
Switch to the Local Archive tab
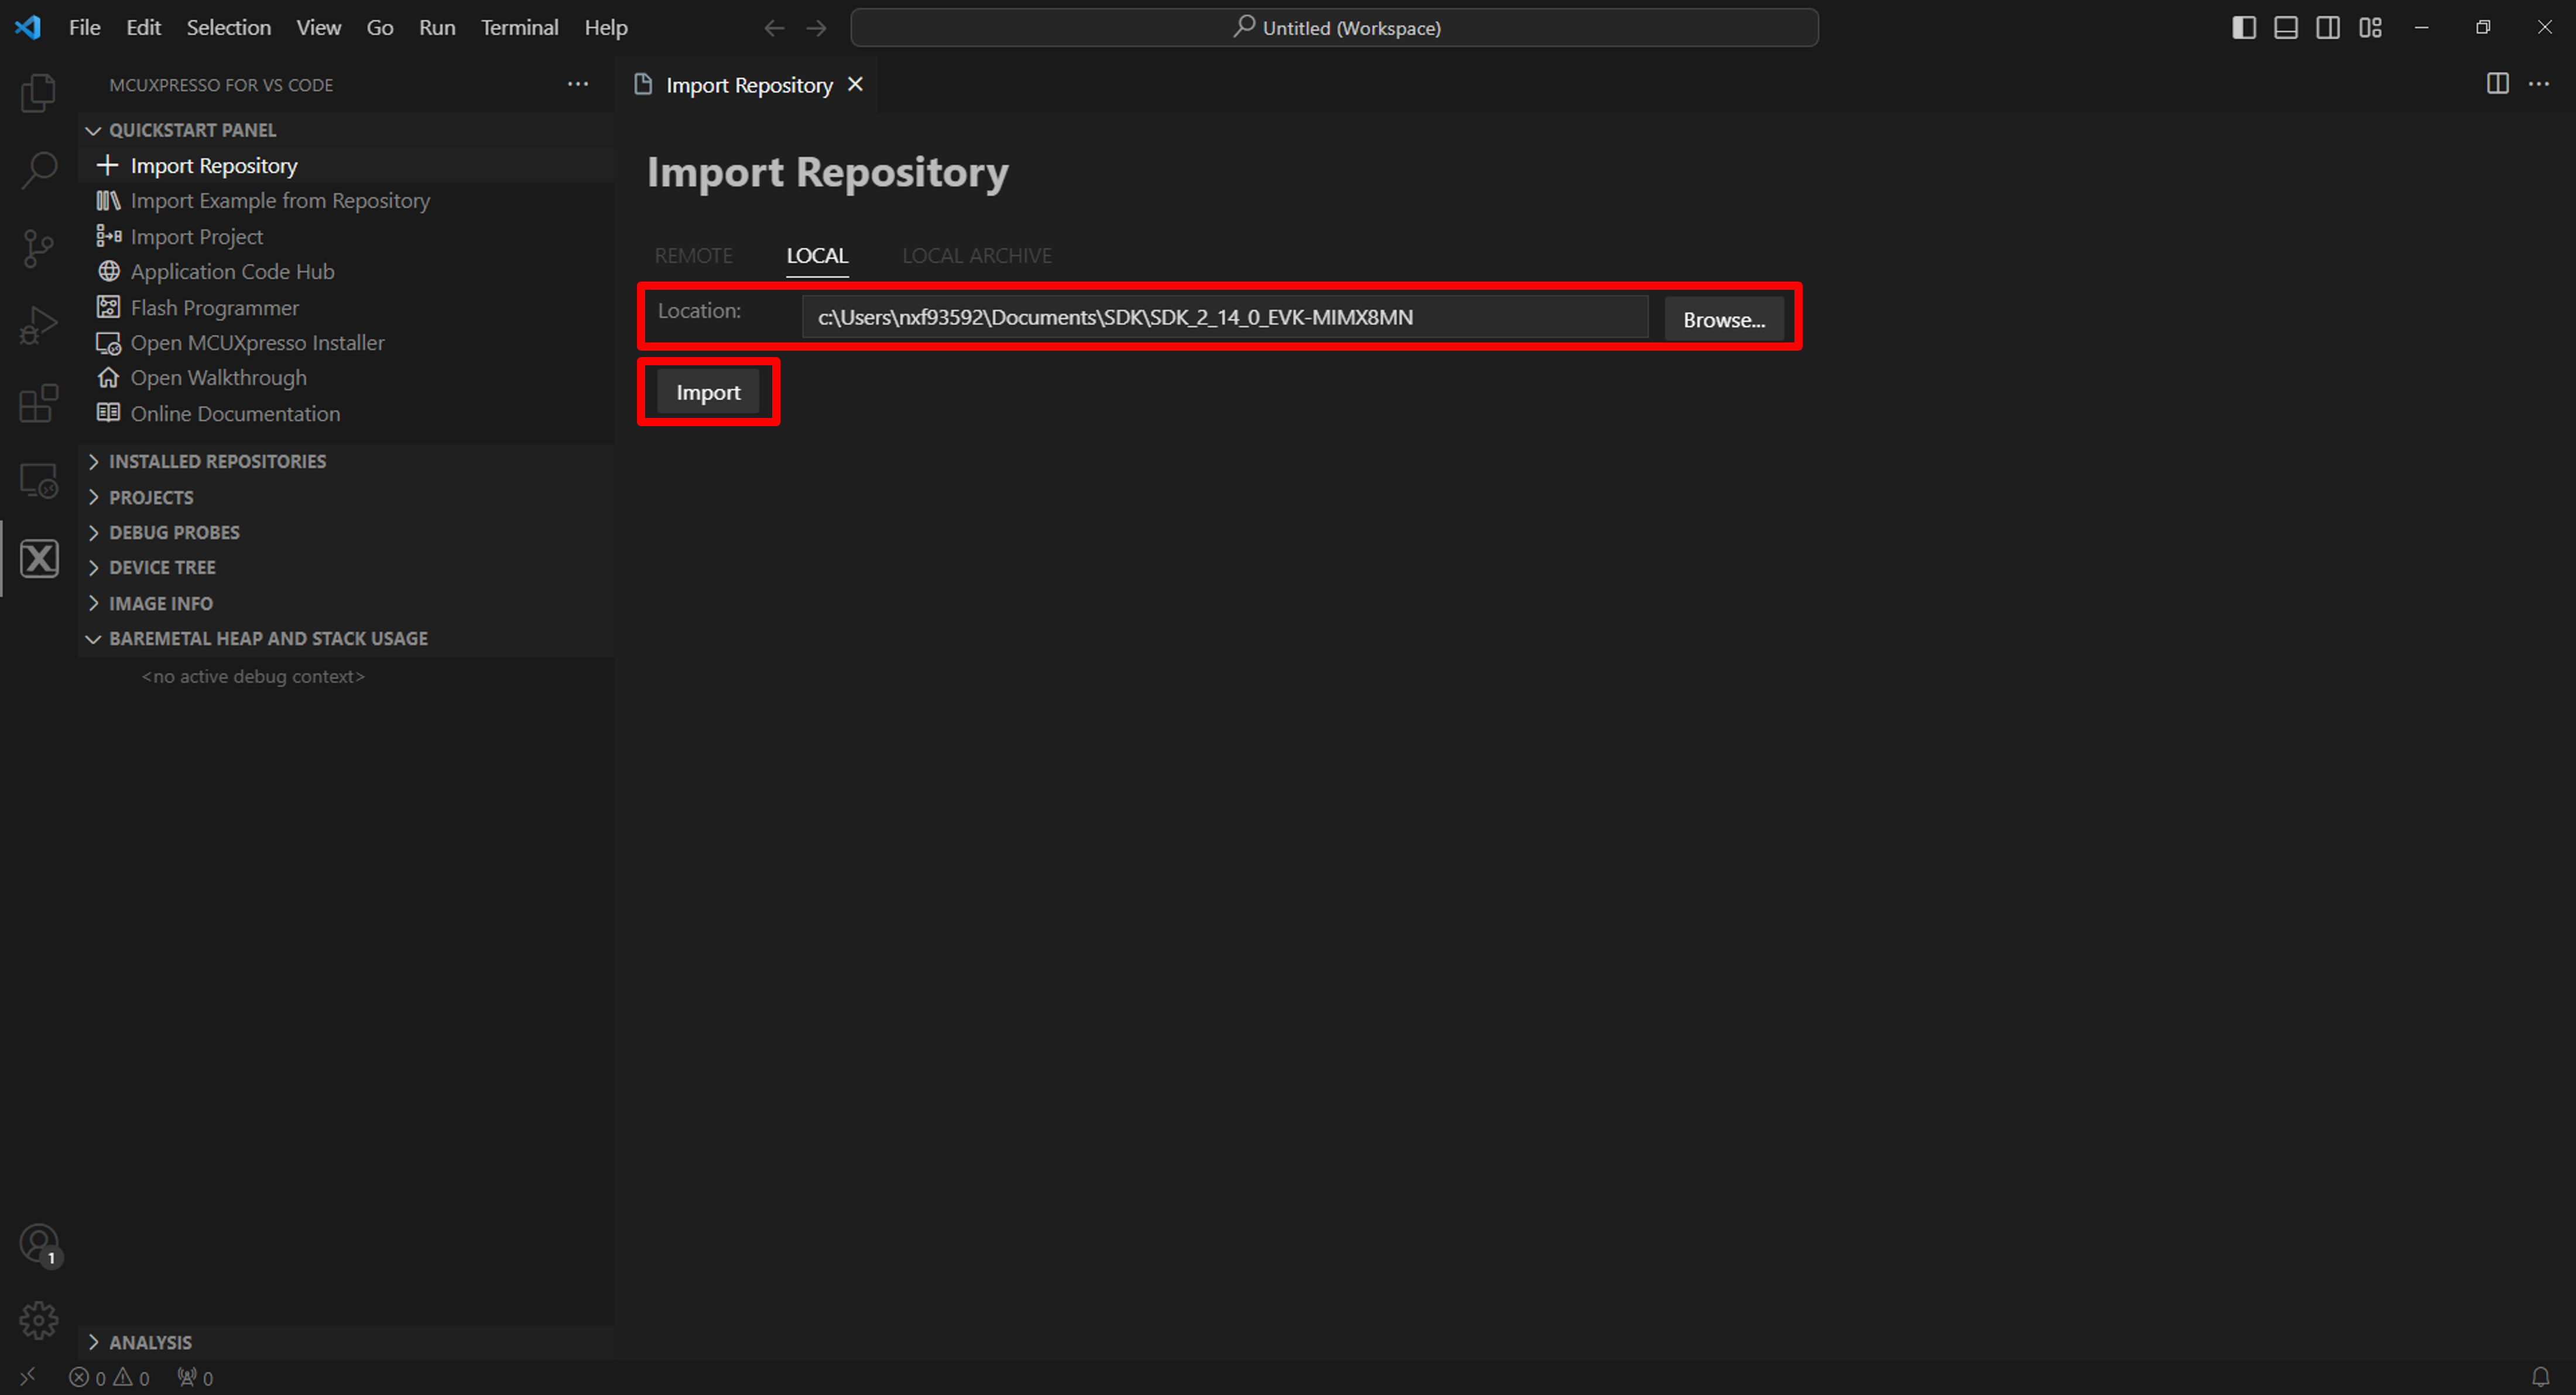pos(976,256)
